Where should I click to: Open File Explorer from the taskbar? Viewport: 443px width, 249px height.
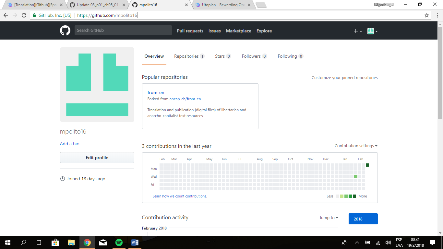pos(71,243)
